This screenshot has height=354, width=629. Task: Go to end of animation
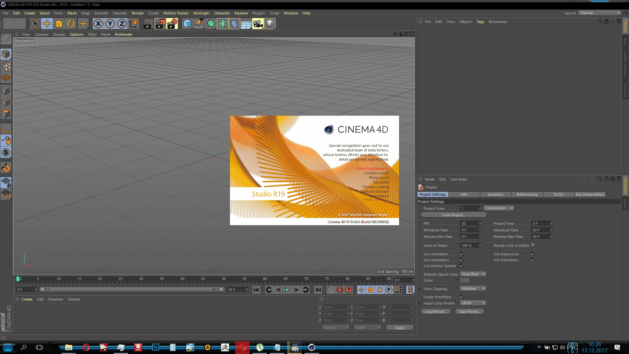pyautogui.click(x=318, y=290)
